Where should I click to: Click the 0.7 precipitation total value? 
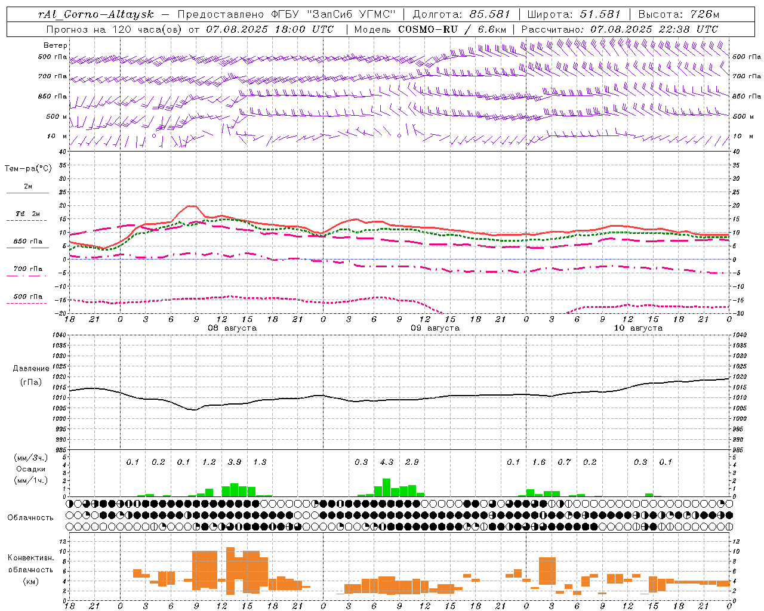pyautogui.click(x=564, y=462)
